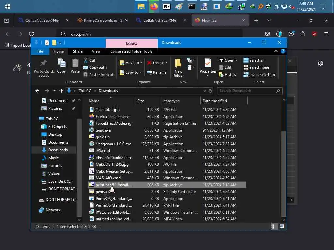Open file History
Viewport: 334px width, 250px height.
[x=227, y=75]
